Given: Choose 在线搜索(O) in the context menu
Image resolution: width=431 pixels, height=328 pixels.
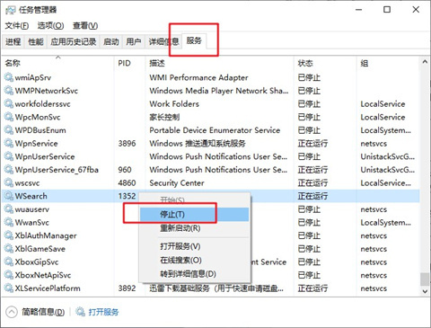Looking at the screenshot, I should tap(194, 260).
